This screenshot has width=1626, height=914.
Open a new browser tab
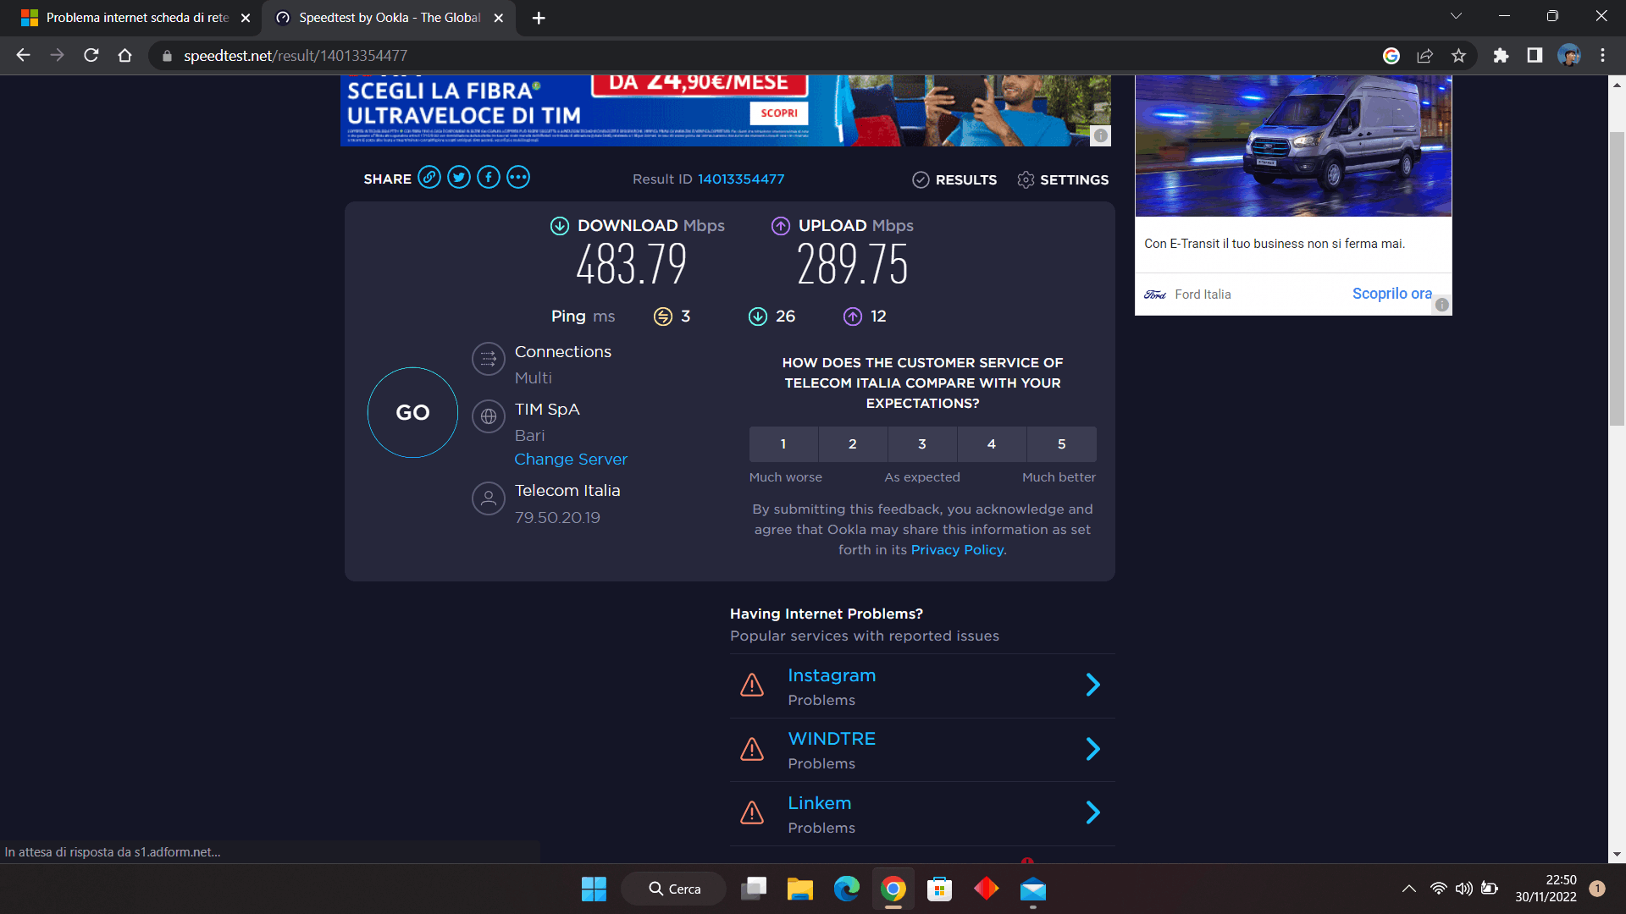point(539,18)
